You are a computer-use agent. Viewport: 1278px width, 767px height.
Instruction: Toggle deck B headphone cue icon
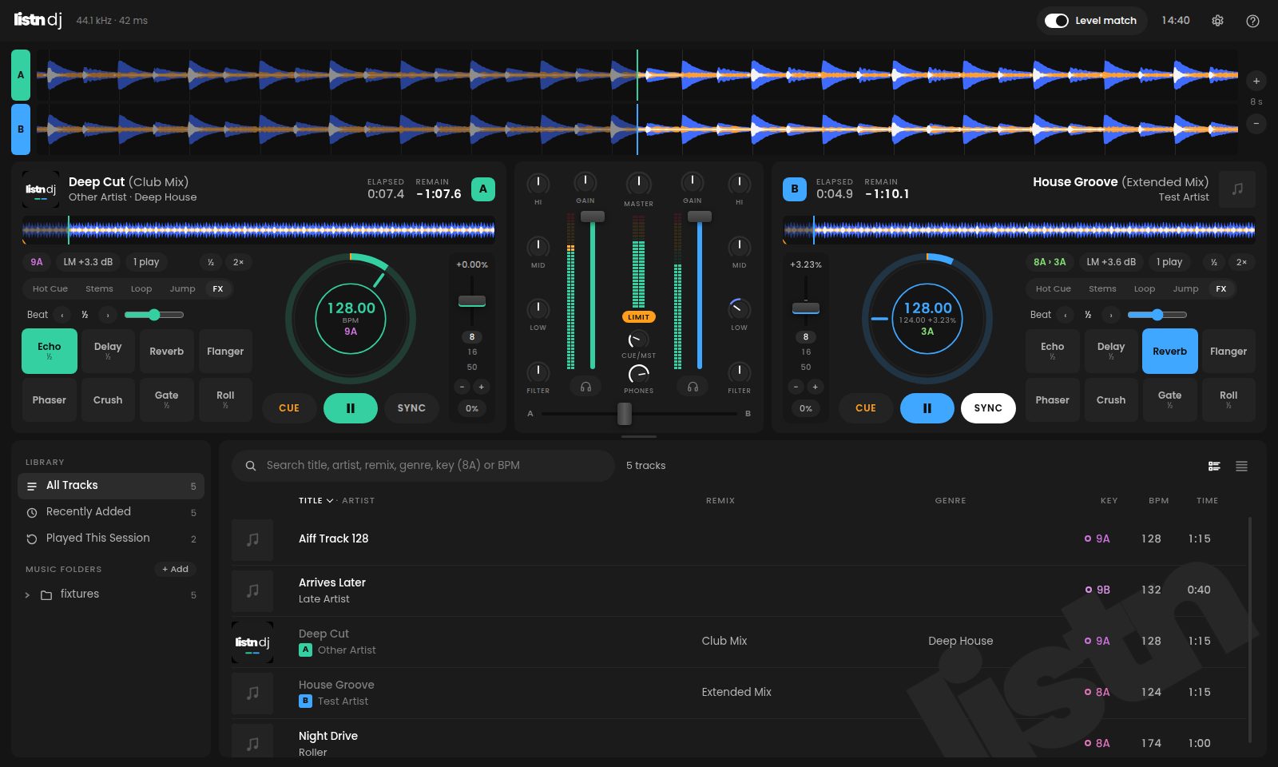(x=693, y=387)
